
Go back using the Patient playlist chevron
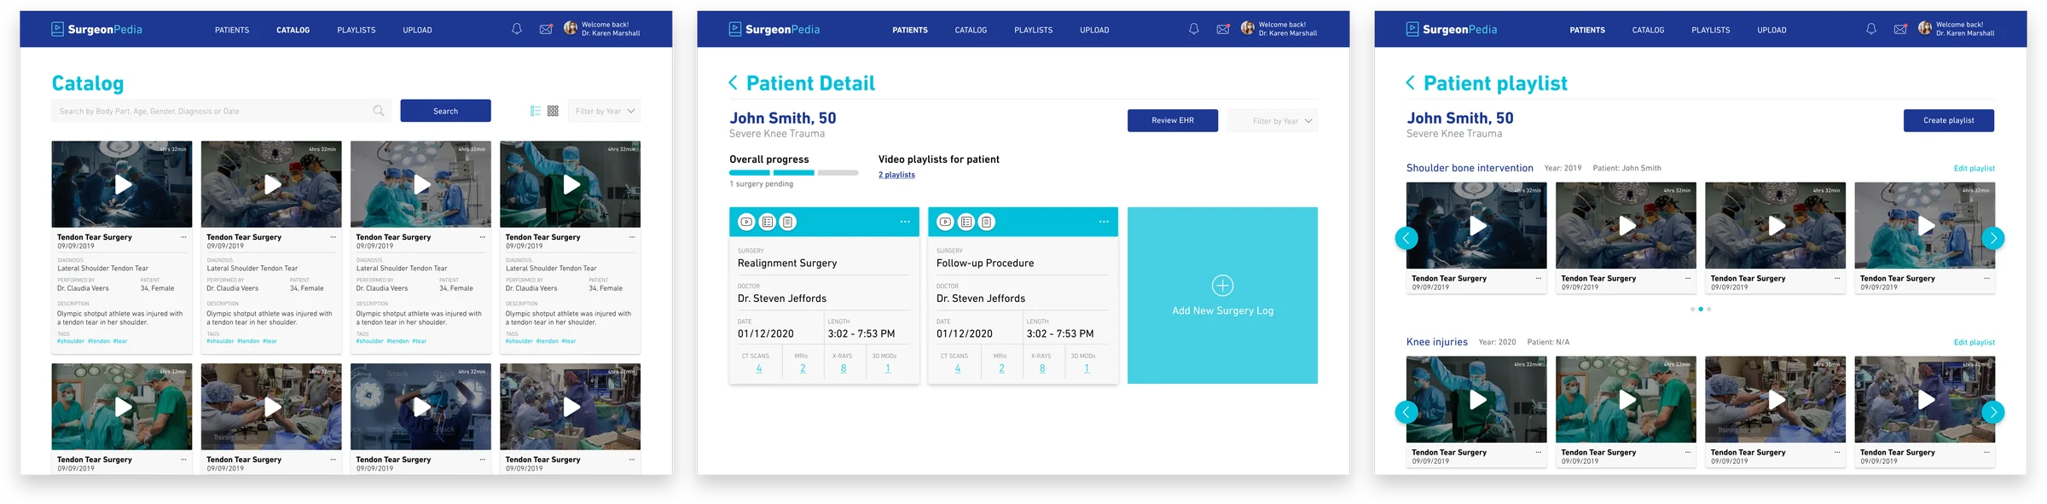point(1410,83)
